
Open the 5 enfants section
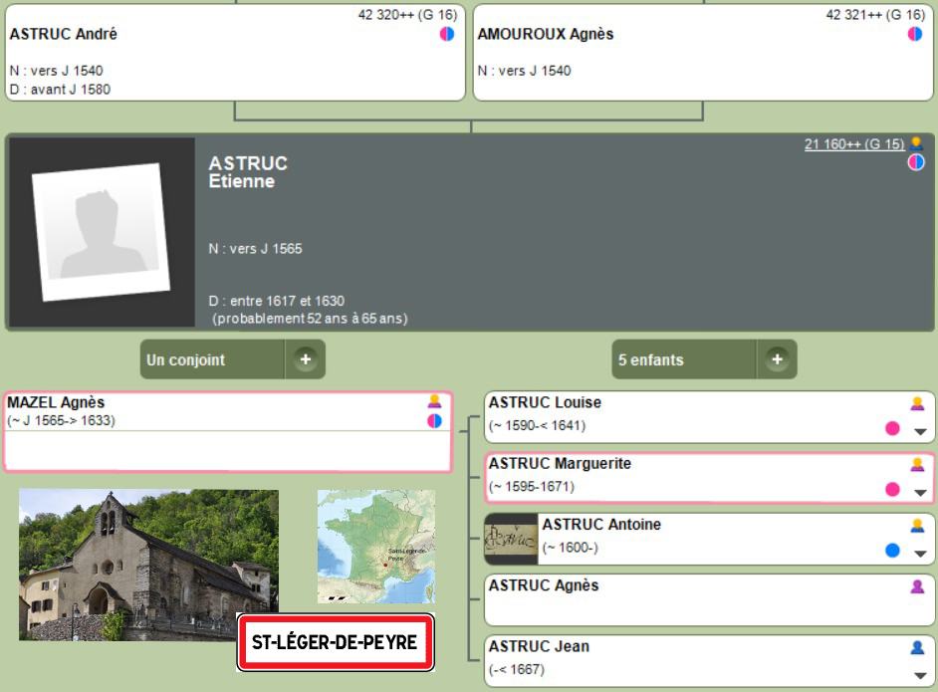point(684,359)
